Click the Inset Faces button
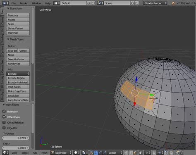 (18, 87)
